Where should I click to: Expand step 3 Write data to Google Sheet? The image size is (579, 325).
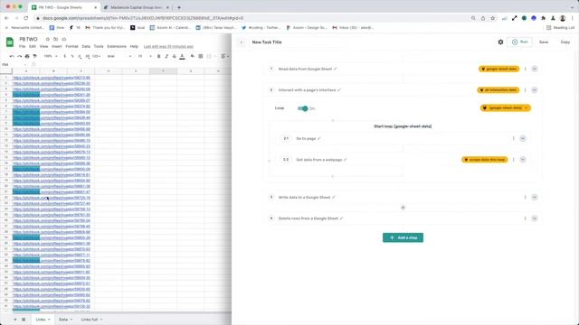[x=535, y=197]
